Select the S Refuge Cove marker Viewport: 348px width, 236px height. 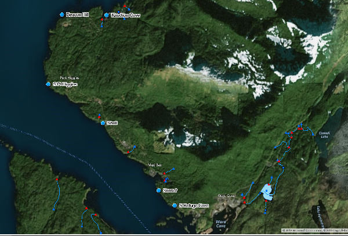point(175,205)
